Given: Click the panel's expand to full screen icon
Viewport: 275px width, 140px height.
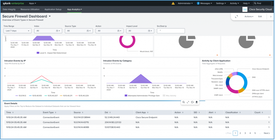Looking at the screenshot, I should [188, 102].
